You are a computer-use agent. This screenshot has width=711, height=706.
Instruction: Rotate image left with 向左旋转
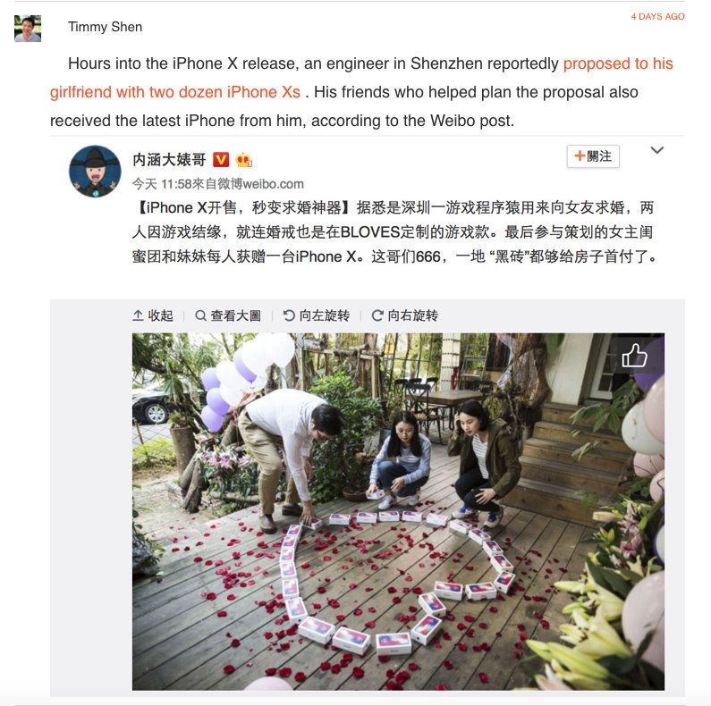click(x=316, y=315)
